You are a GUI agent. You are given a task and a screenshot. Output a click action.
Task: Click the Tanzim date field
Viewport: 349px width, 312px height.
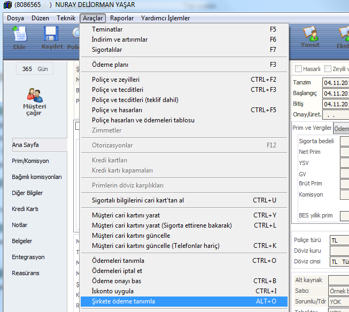(x=335, y=83)
